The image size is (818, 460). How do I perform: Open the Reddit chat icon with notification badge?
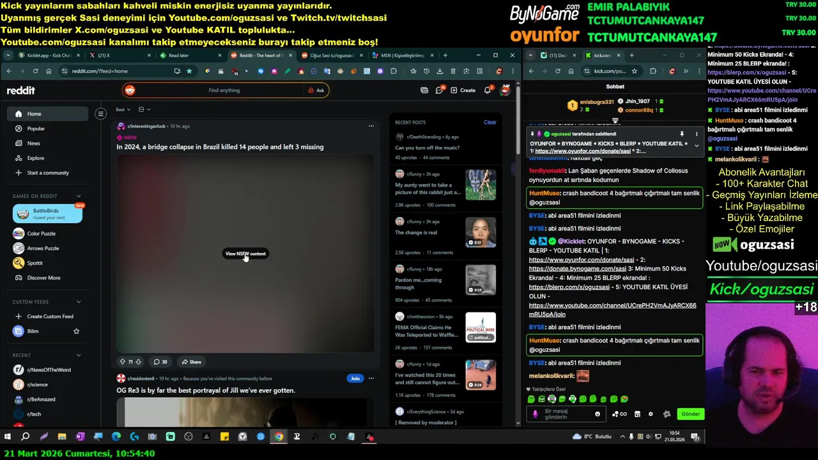tap(440, 90)
